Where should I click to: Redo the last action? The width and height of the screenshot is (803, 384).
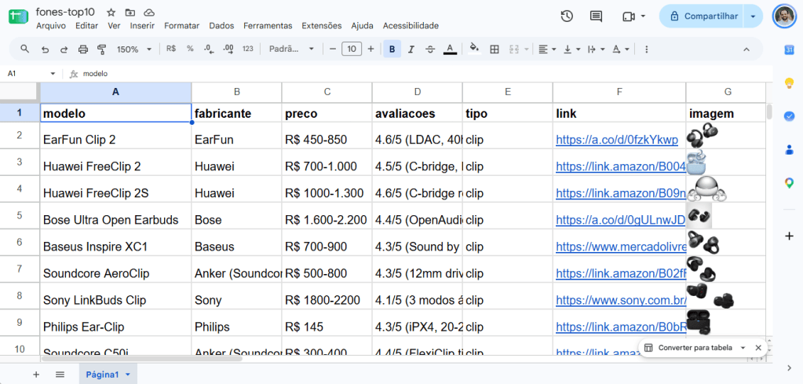pyautogui.click(x=64, y=49)
